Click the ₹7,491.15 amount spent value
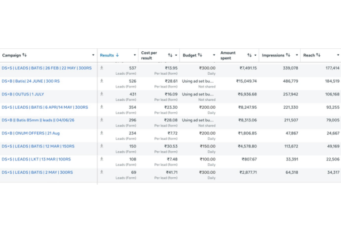Image resolution: width=341 pixels, height=233 pixels. (248, 68)
